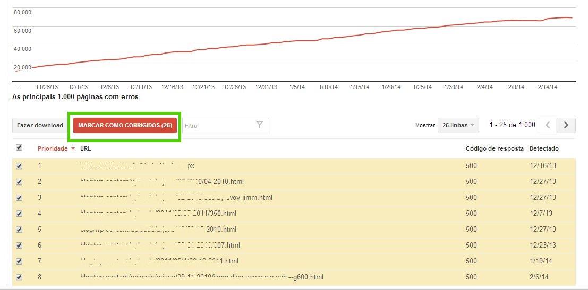Click the error line near 1/10/14

pos(328,38)
